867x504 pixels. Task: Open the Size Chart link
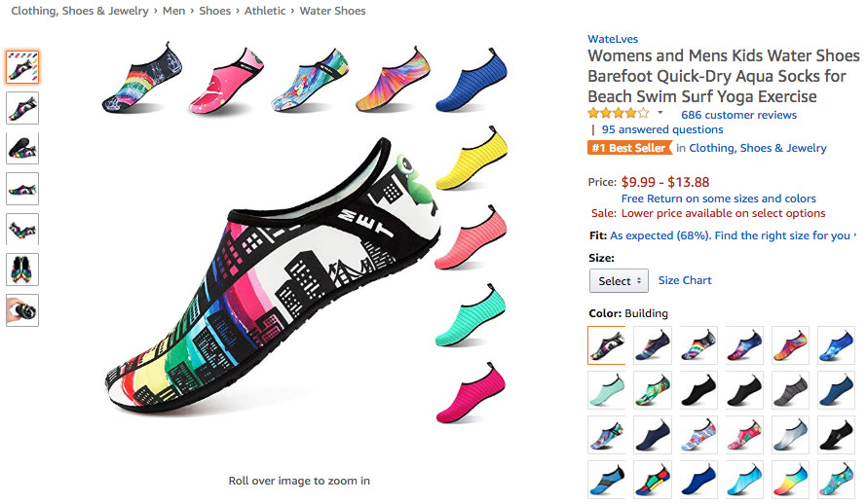click(685, 280)
